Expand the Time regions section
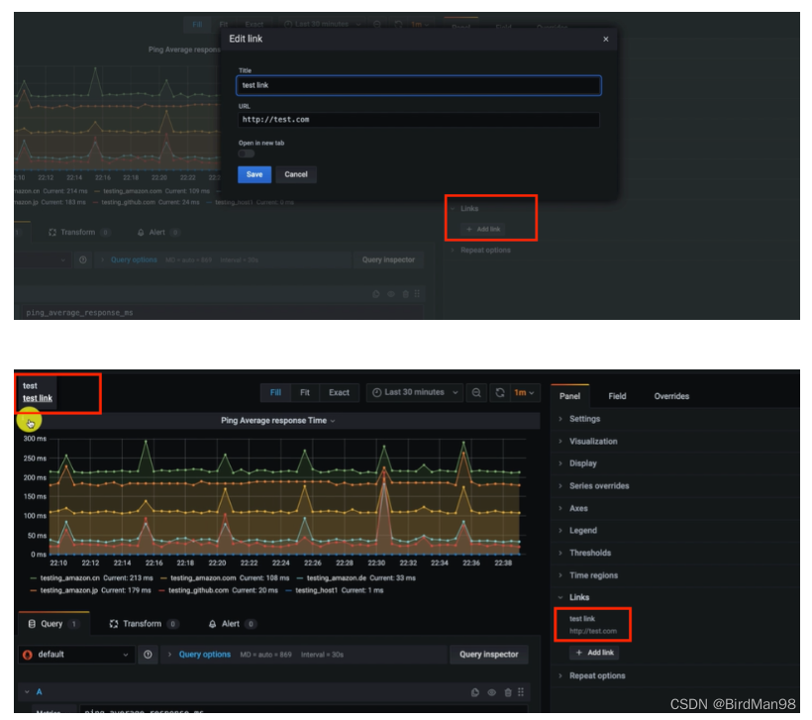The height and width of the screenshot is (720, 812). pos(593,575)
